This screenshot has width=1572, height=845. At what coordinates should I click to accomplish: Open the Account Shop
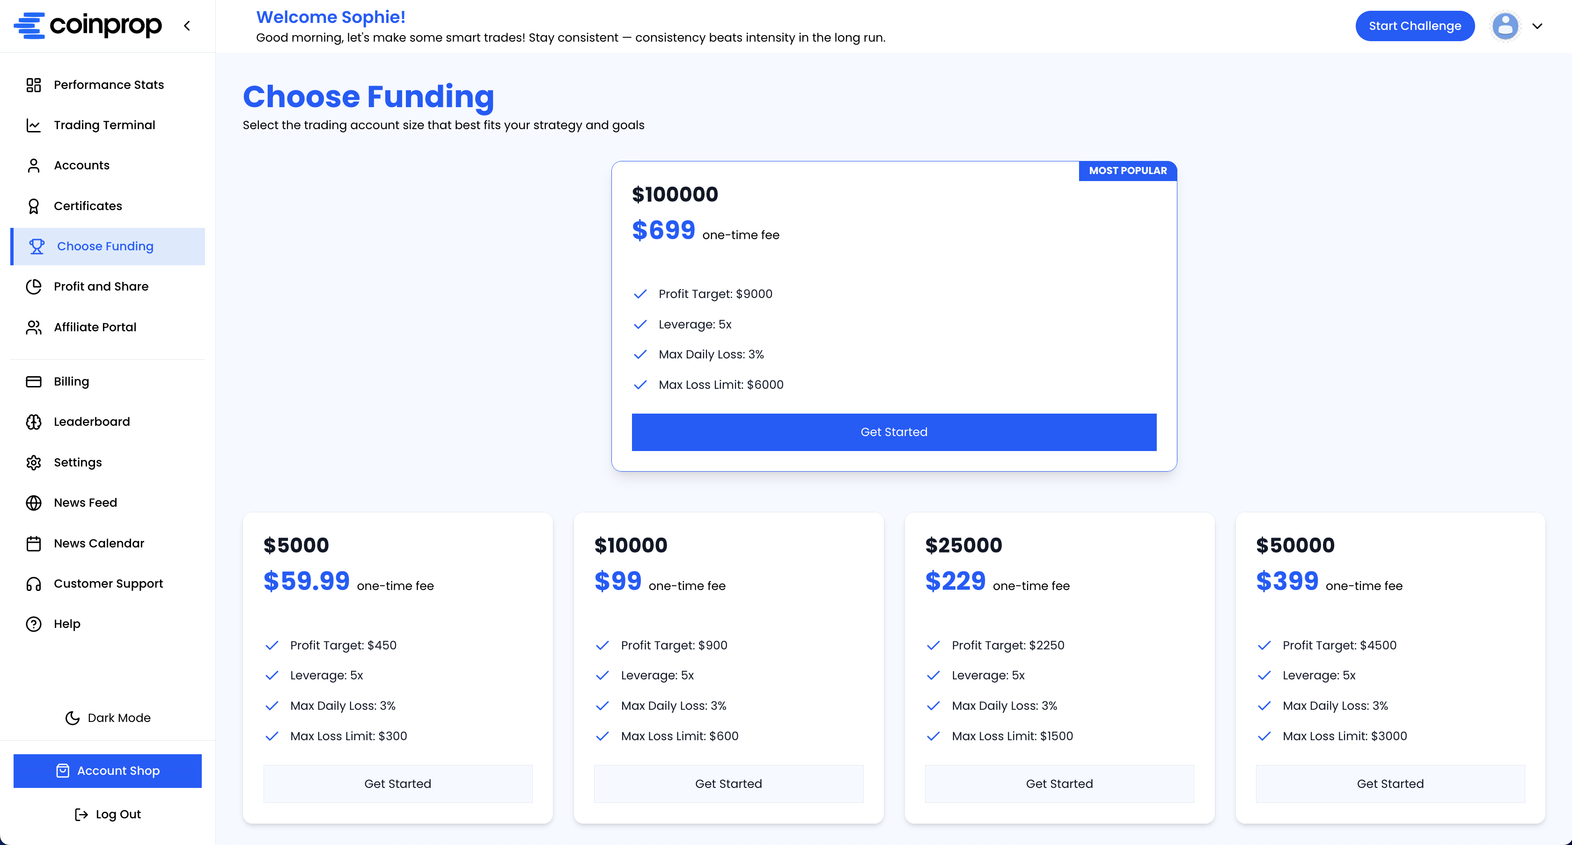coord(107,771)
